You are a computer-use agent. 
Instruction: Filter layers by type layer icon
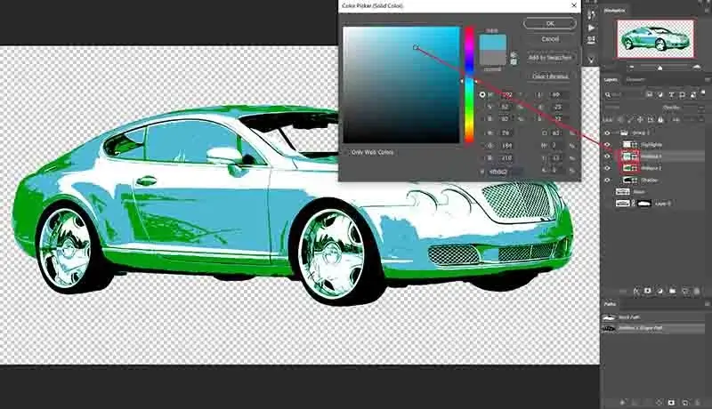point(671,95)
